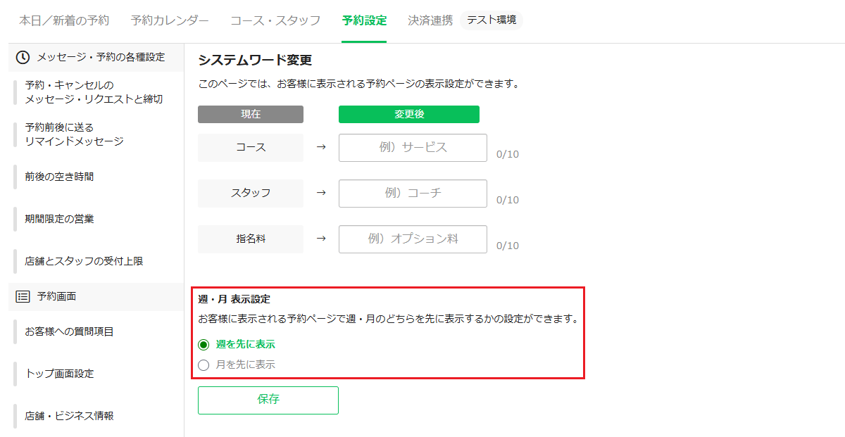
Task: Click the clock icon beside メッセージ・予約の各種設定
Action: tap(23, 57)
